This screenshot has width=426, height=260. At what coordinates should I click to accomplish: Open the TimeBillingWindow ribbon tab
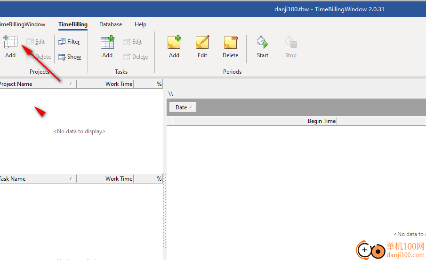[23, 24]
